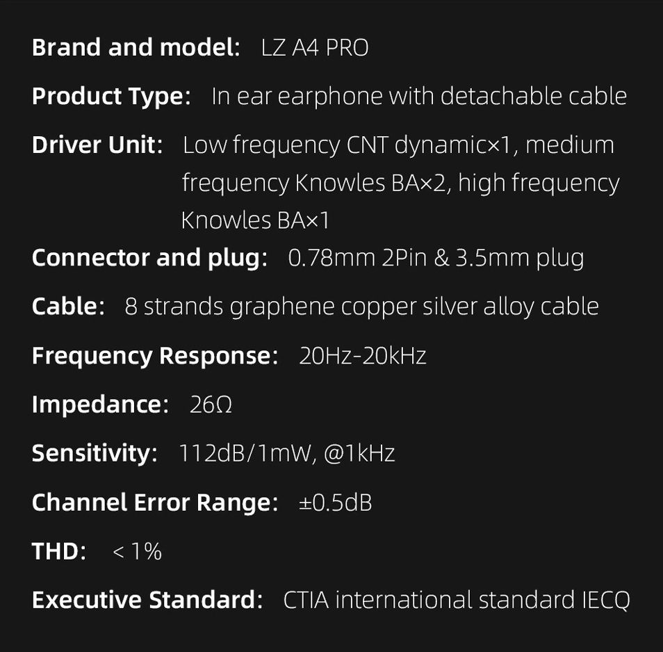Select 'In ear earphone with detachable cable' text
Viewport: 663px width, 652px height.
tap(418, 97)
